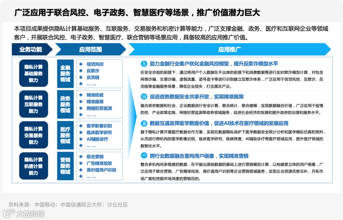The height and width of the screenshot is (220, 343).
Task: Click the ellipsis item under 高价值用户识别
Action: (x=91, y=177)
